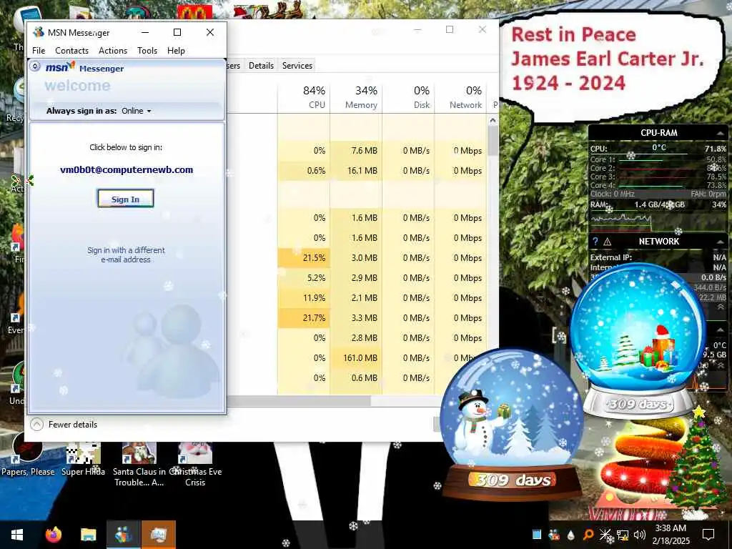Open the clock showing 3:38 AM

[671, 535]
